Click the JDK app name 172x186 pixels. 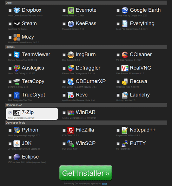(27, 143)
